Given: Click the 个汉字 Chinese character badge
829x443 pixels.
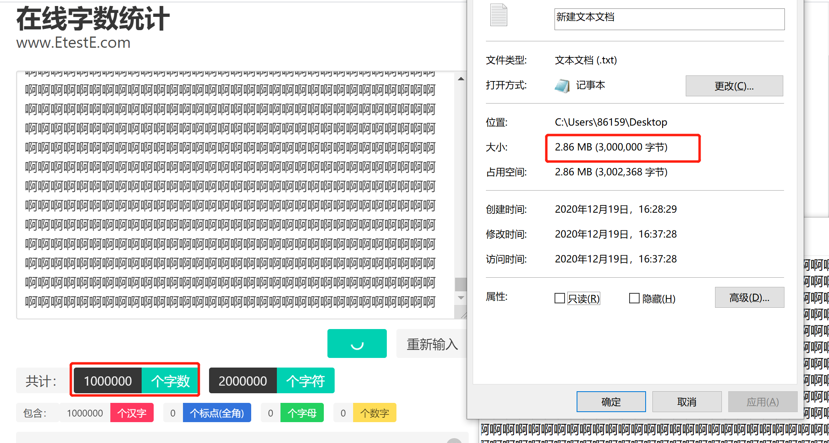Looking at the screenshot, I should 132,413.
